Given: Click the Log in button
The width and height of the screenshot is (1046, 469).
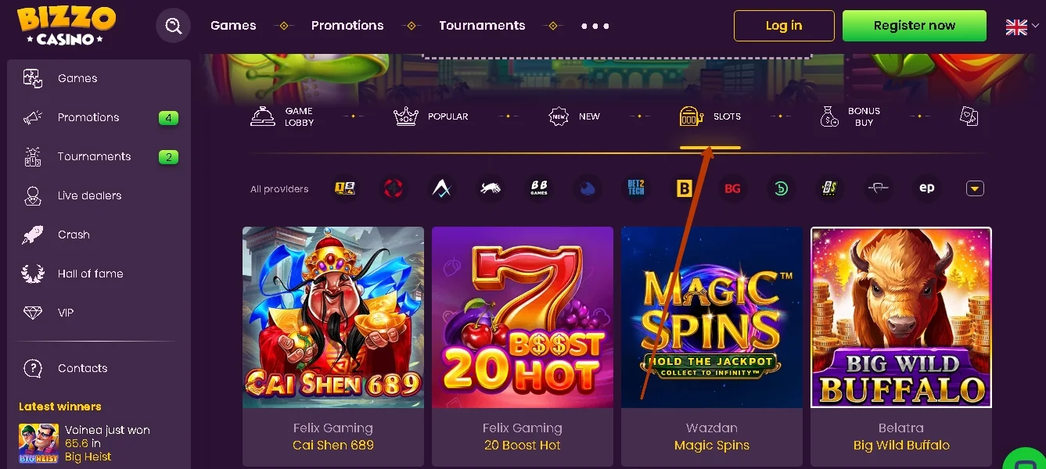Looking at the screenshot, I should (x=784, y=26).
